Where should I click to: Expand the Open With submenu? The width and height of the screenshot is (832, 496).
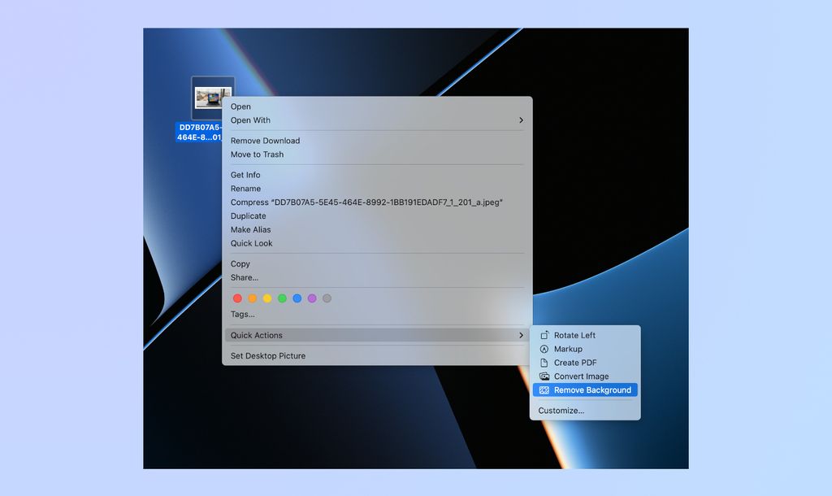(x=249, y=120)
